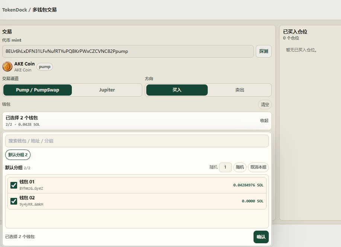This screenshot has width=341, height=247.
Task: Click the 搜索钱包 / 地址 / 分组 search box
Action: pos(137,141)
